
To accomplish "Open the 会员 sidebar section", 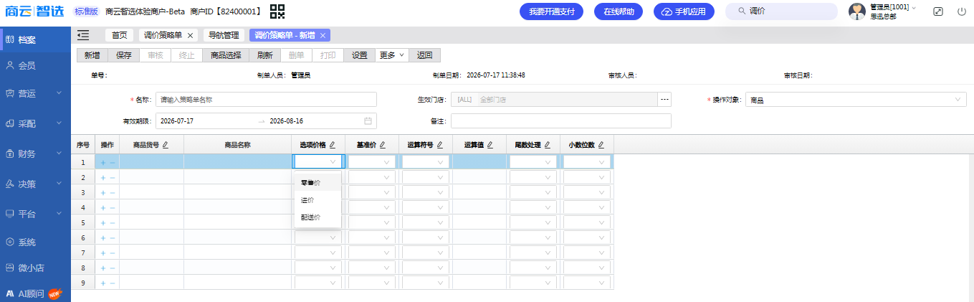I will pos(35,65).
